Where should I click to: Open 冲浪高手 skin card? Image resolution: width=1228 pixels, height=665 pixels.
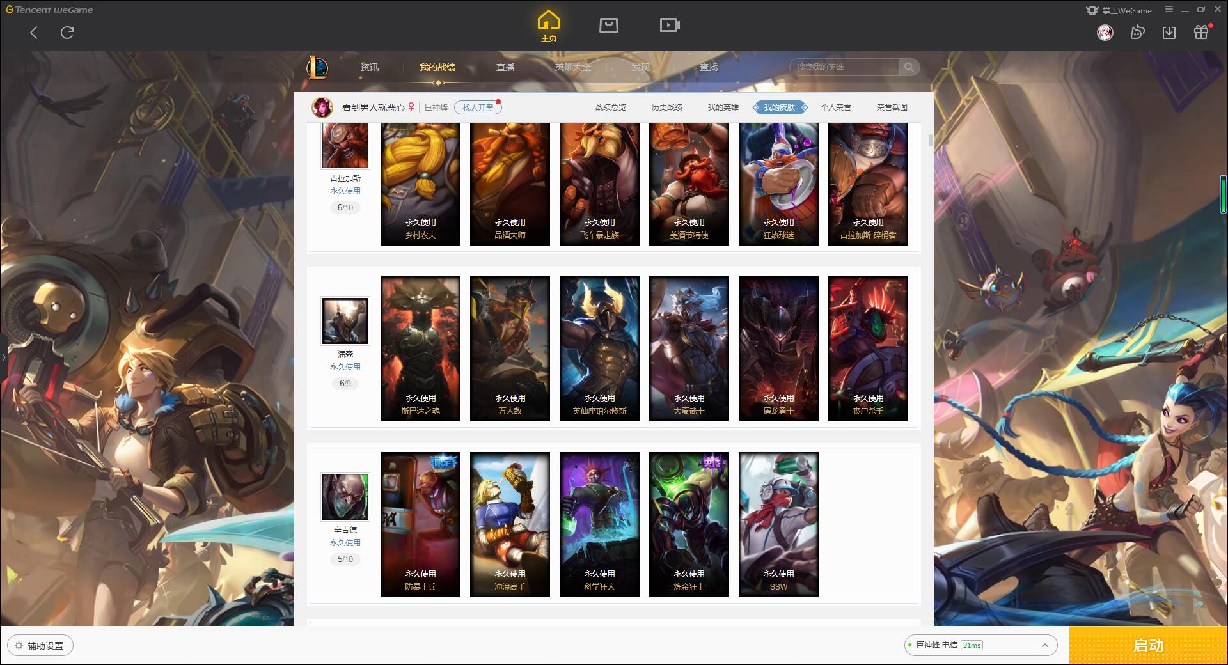click(510, 524)
